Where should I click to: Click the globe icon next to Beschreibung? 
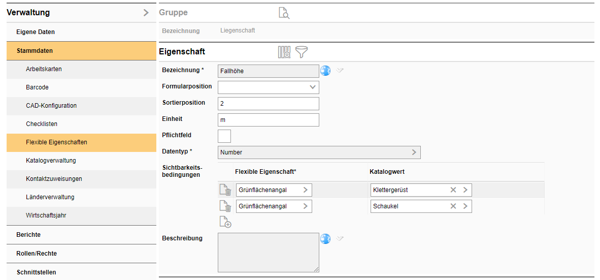pos(325,238)
